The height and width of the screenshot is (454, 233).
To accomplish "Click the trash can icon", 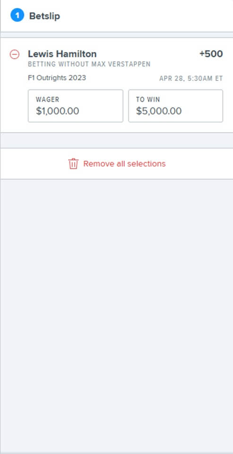I will (x=73, y=164).
